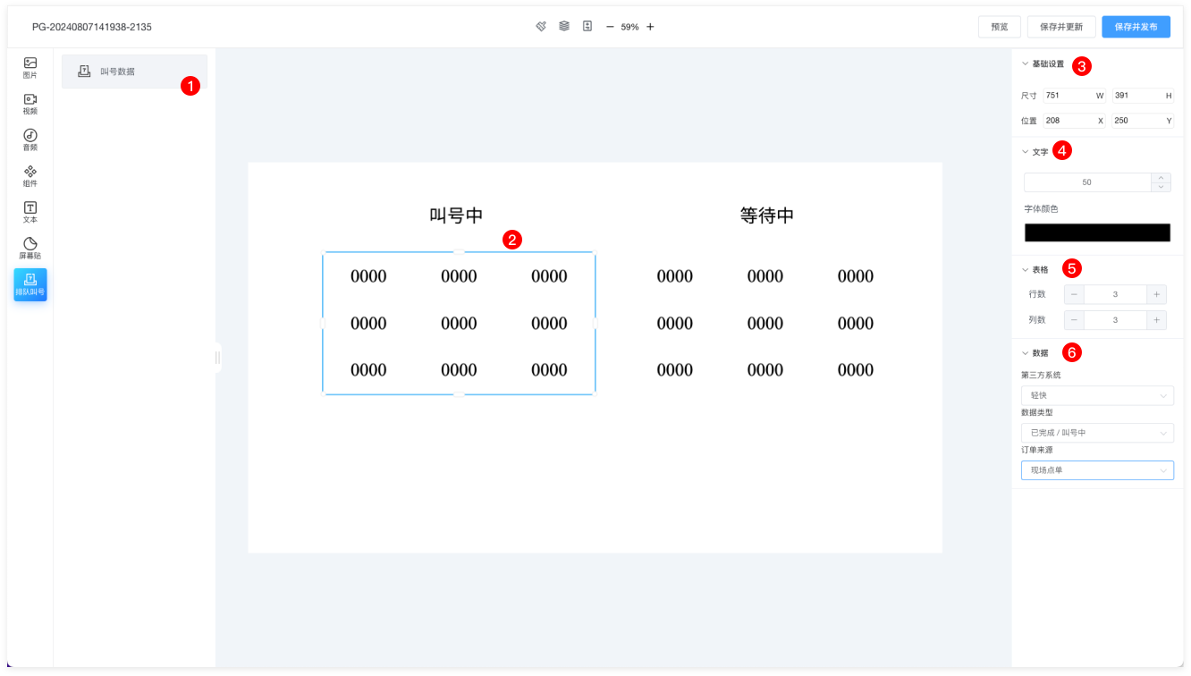Click the width field showing 751
Viewport: 1191px width, 676px height.
pos(1075,96)
